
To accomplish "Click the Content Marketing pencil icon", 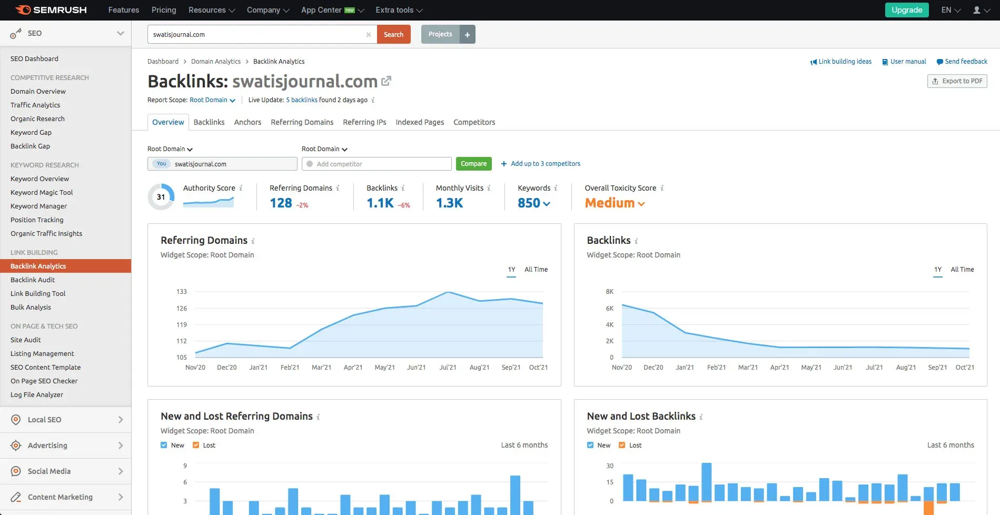I will click(16, 497).
